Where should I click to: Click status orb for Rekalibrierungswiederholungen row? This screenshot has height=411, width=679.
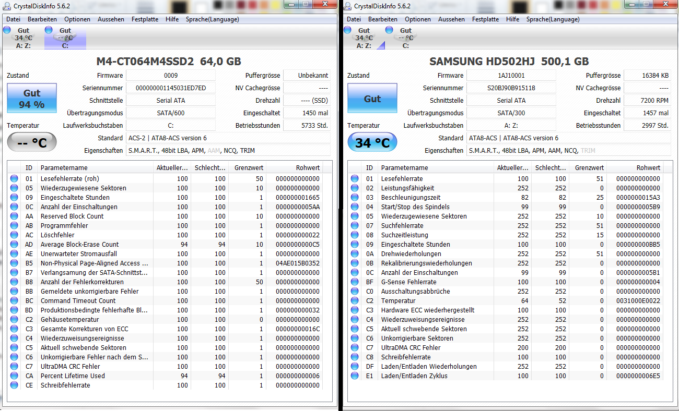point(355,263)
